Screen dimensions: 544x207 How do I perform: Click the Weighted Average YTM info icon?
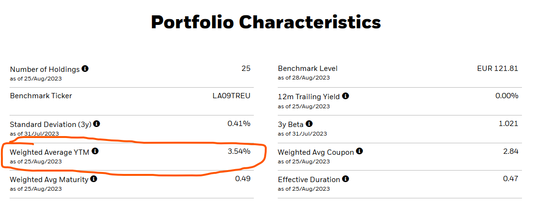click(x=95, y=151)
